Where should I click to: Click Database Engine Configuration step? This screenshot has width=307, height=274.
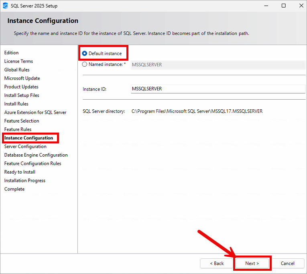coord(36,155)
